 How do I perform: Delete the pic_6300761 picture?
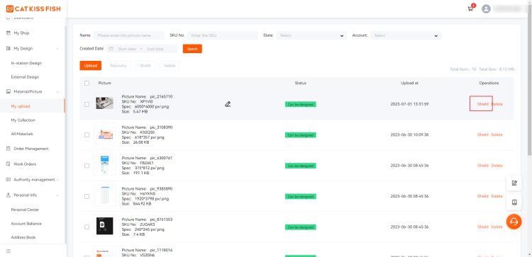[x=497, y=166]
